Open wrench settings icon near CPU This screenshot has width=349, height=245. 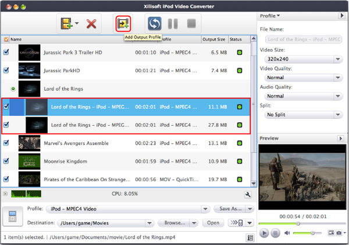coord(248,195)
